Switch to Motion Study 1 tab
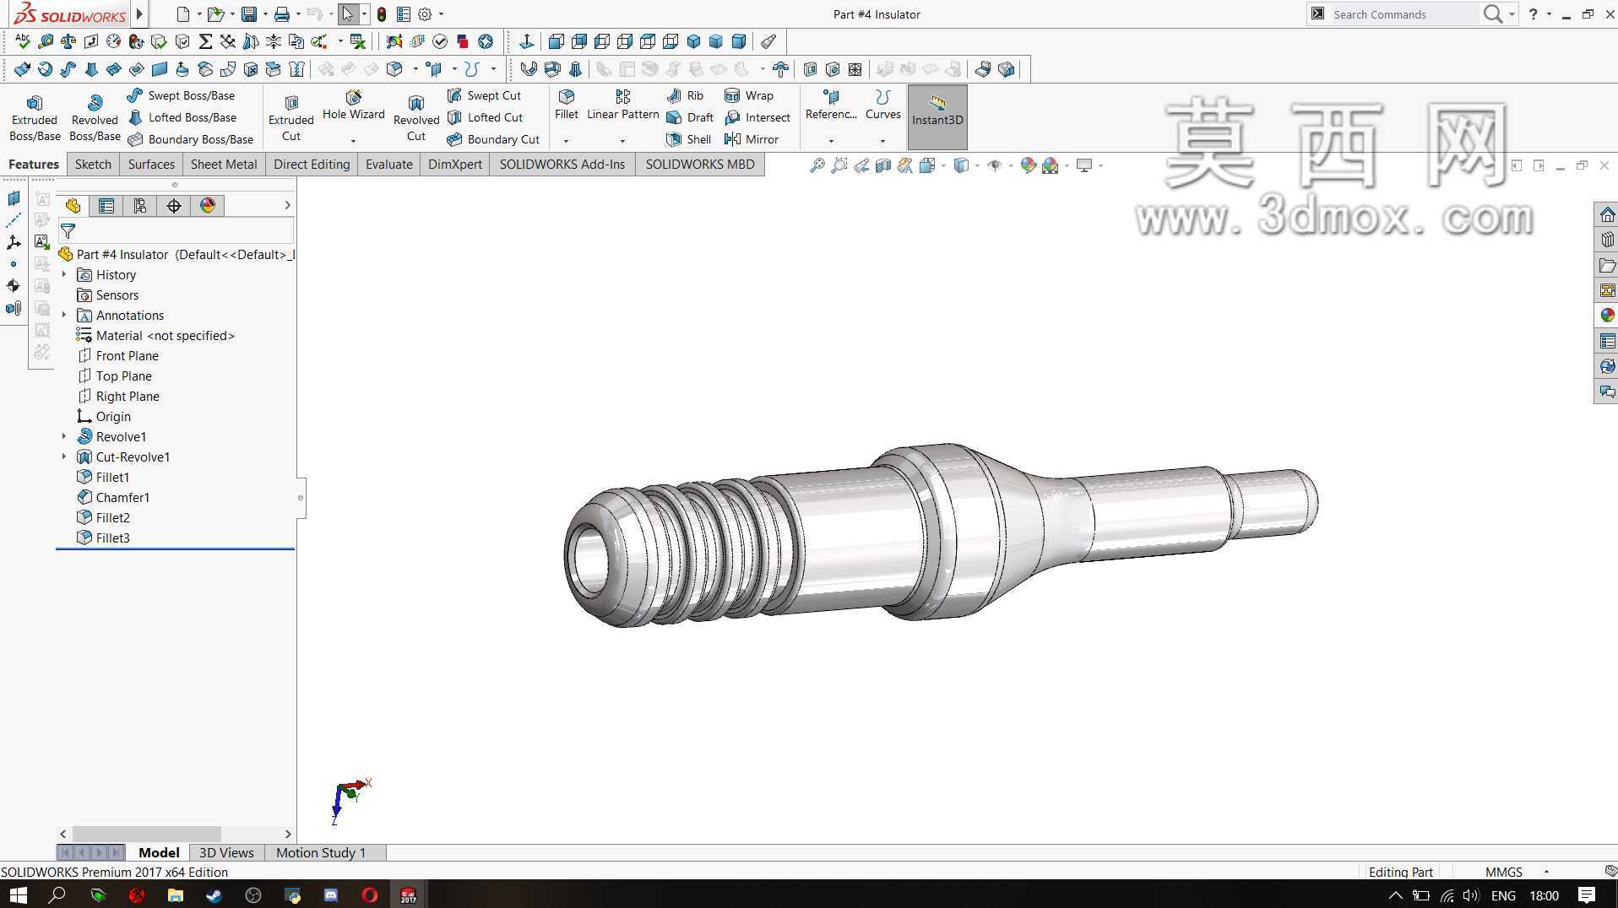1618x908 pixels. 321,852
